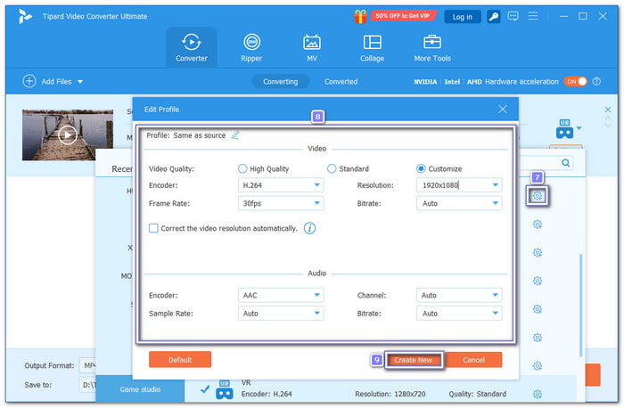The width and height of the screenshot is (624, 408).
Task: Click the highlighted custom profile gear icon
Action: (x=537, y=195)
